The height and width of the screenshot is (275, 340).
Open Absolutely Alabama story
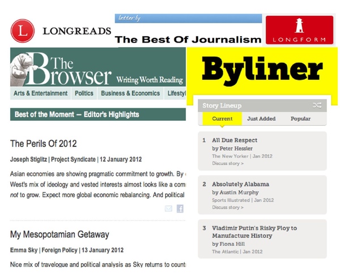click(240, 184)
